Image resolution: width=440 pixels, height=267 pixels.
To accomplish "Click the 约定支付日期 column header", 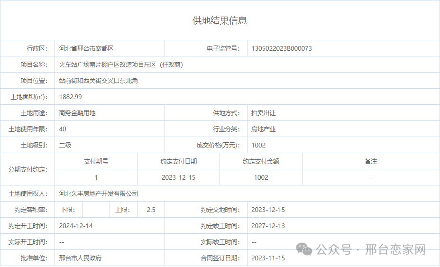I will pyautogui.click(x=178, y=161).
